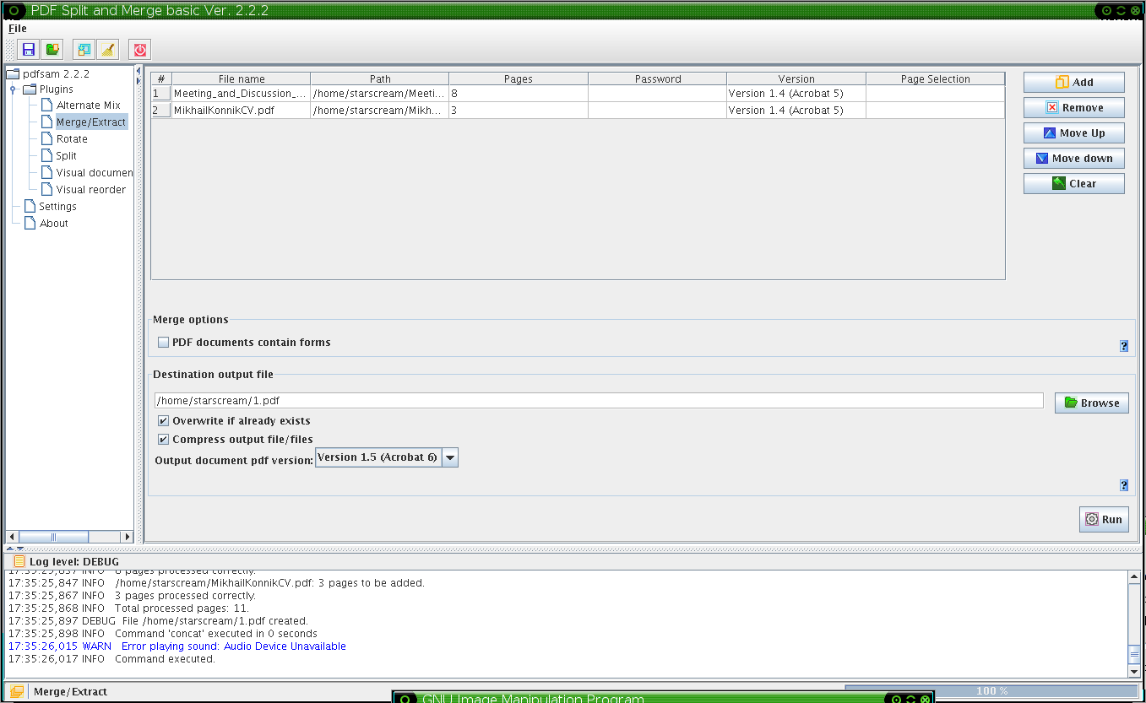Click the log panel scroll up arrow
The image size is (1146, 703).
[1134, 577]
